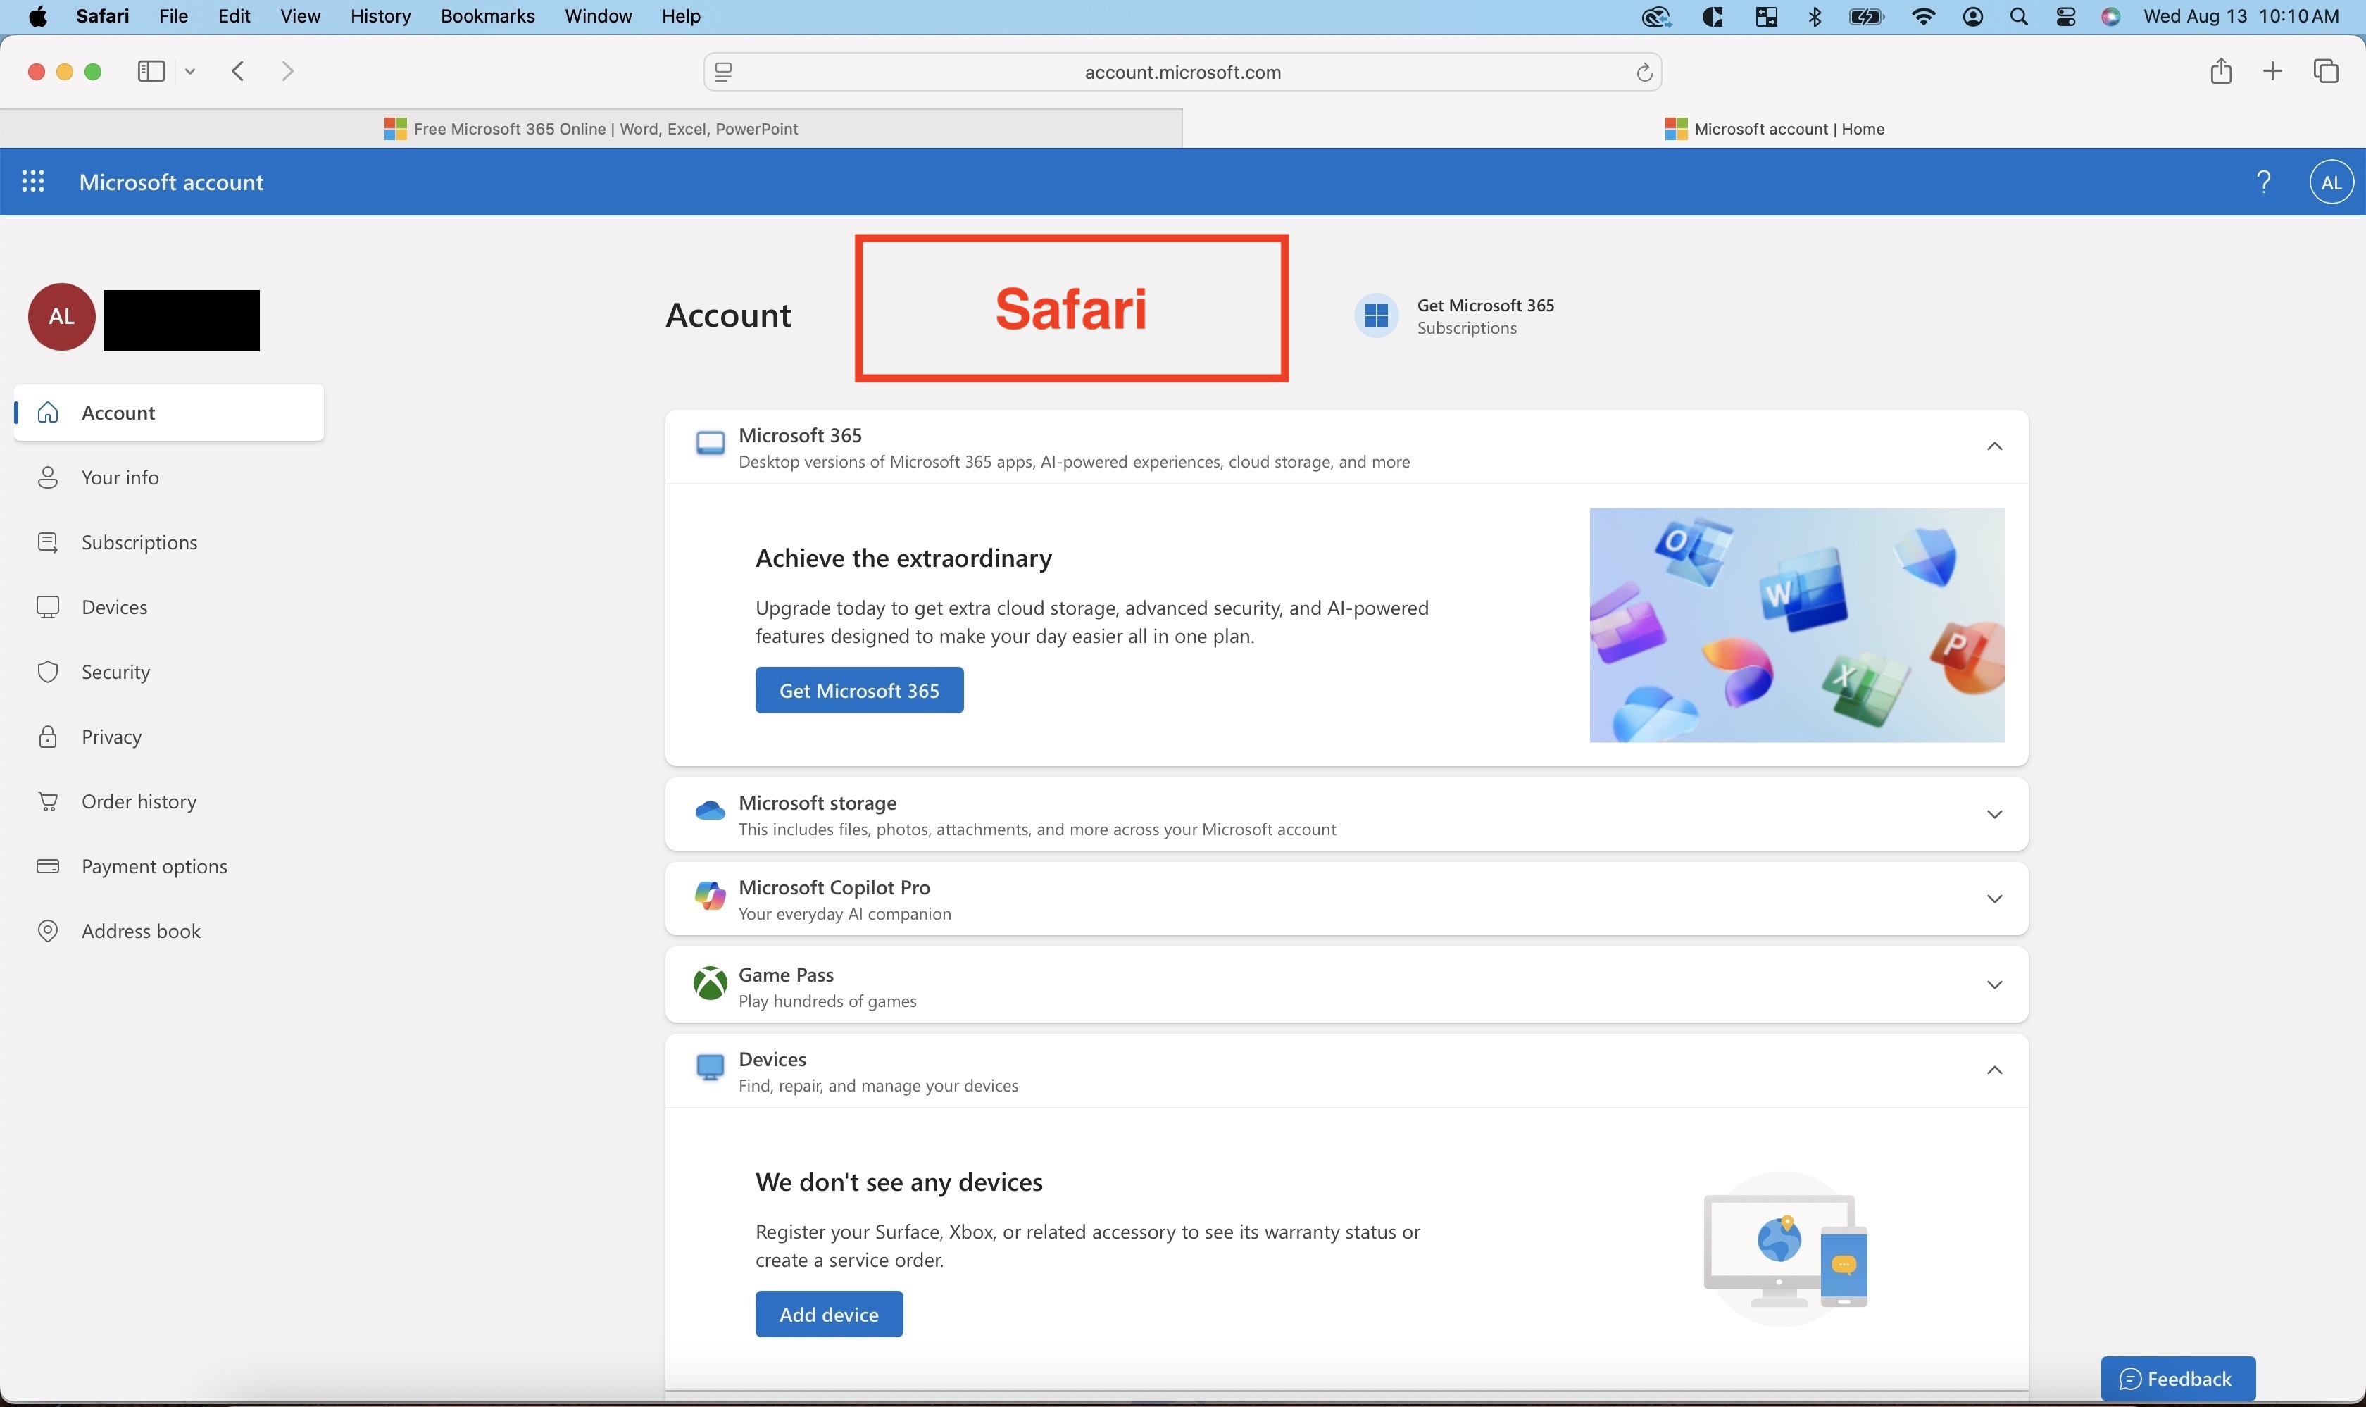Select the Devices item in the sidebar
This screenshot has width=2366, height=1407.
click(x=114, y=606)
